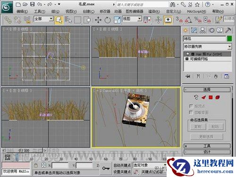Viewport: 236px width, 177px height.
Task: Activate the Select Object tool
Action: click(x=59, y=20)
